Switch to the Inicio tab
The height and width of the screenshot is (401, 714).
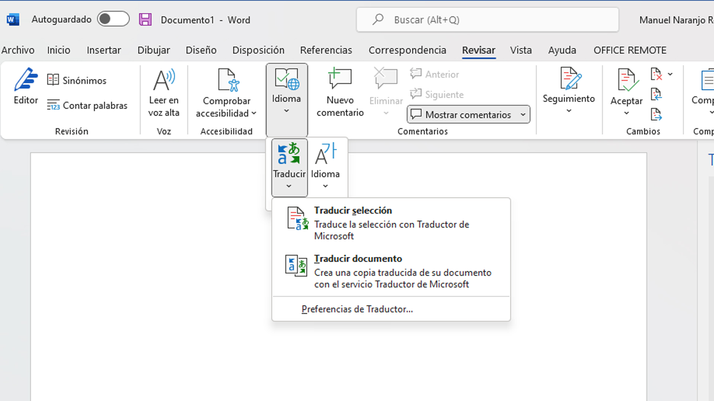pos(58,50)
